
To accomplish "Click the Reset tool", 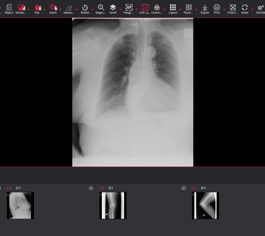I will 245,9.
